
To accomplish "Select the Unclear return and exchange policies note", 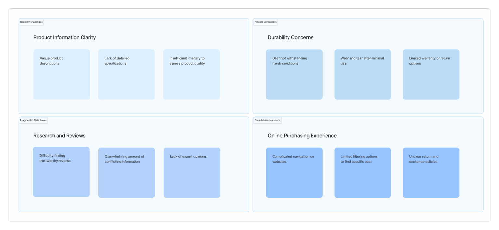I will [431, 173].
